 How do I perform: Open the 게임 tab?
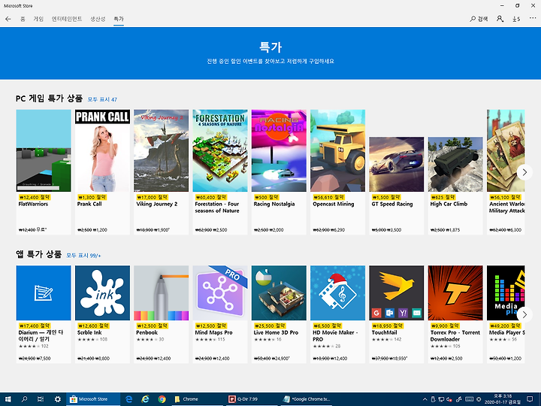tap(38, 19)
